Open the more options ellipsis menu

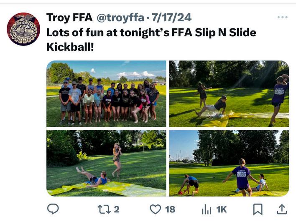[282, 17]
